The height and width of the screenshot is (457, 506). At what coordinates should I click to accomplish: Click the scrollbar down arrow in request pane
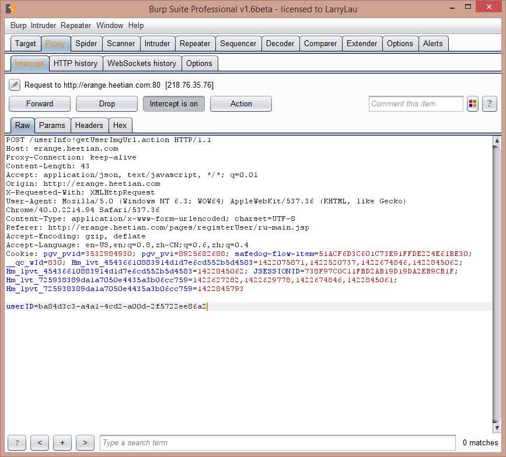click(x=497, y=428)
